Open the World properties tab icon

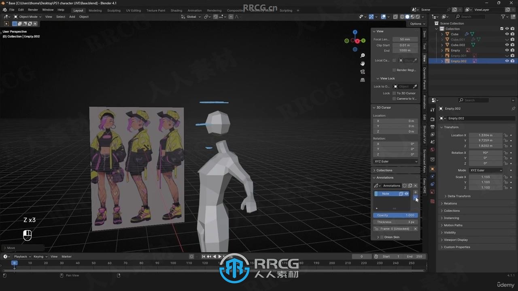tap(432, 150)
